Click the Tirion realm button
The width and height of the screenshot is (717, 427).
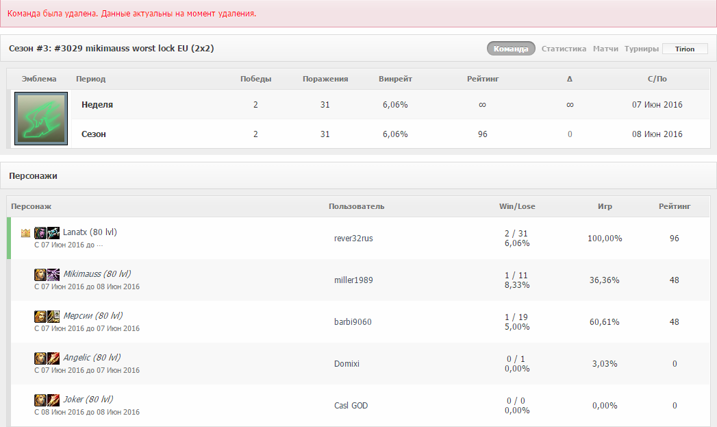[x=685, y=49]
